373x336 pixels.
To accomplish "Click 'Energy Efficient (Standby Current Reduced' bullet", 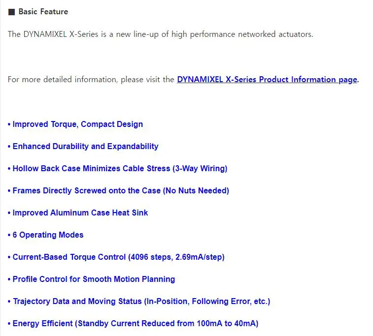I will click(133, 323).
